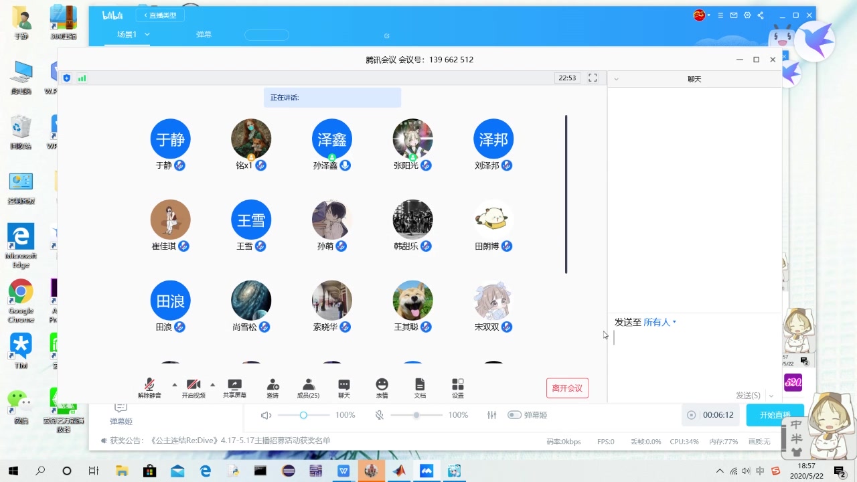Click the start video camera icon (开启视频)
857x482 pixels.
pyautogui.click(x=193, y=384)
